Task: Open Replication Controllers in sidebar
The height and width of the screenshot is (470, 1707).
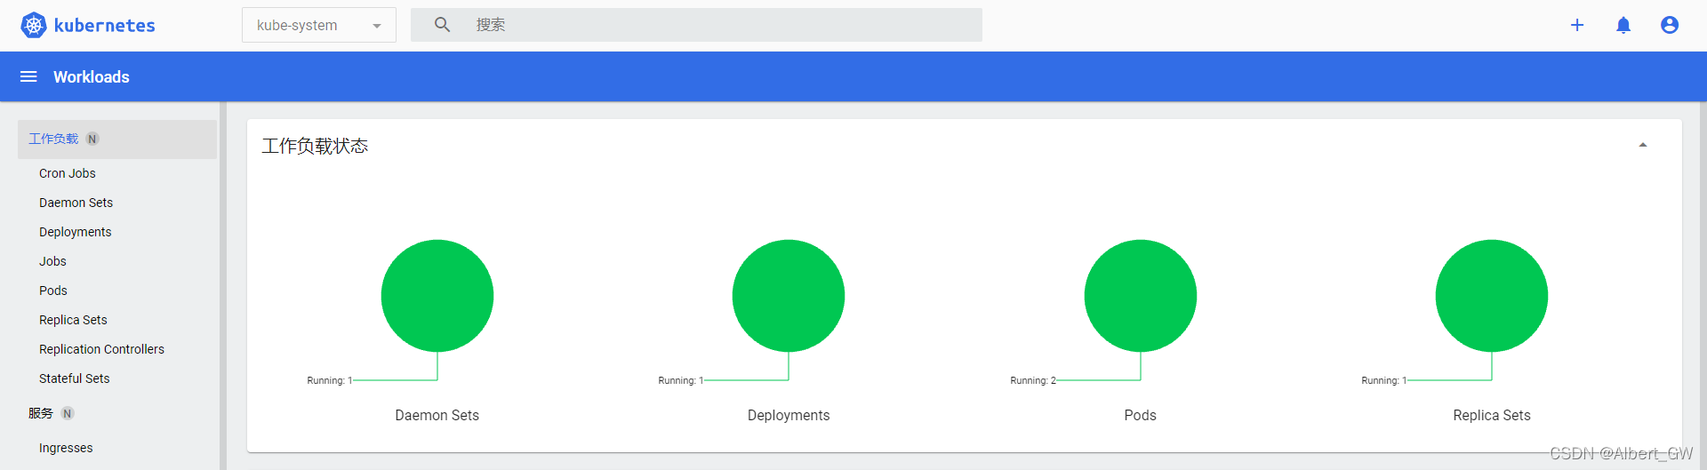Action: 101,349
